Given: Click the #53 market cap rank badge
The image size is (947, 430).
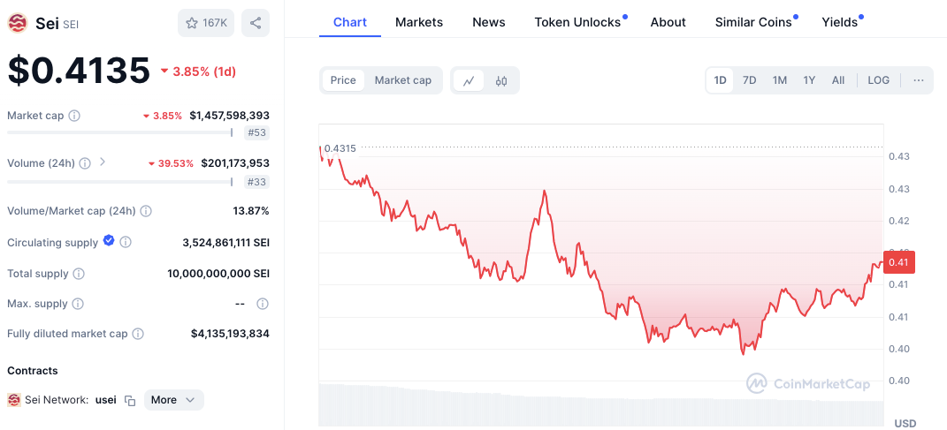Looking at the screenshot, I should (x=256, y=132).
